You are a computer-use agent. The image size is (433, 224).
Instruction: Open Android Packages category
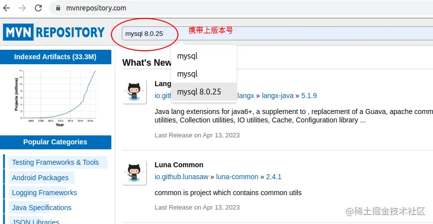[x=40, y=178]
